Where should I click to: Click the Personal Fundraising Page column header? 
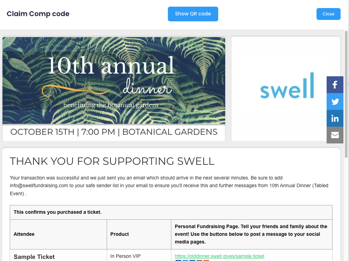coord(251,234)
